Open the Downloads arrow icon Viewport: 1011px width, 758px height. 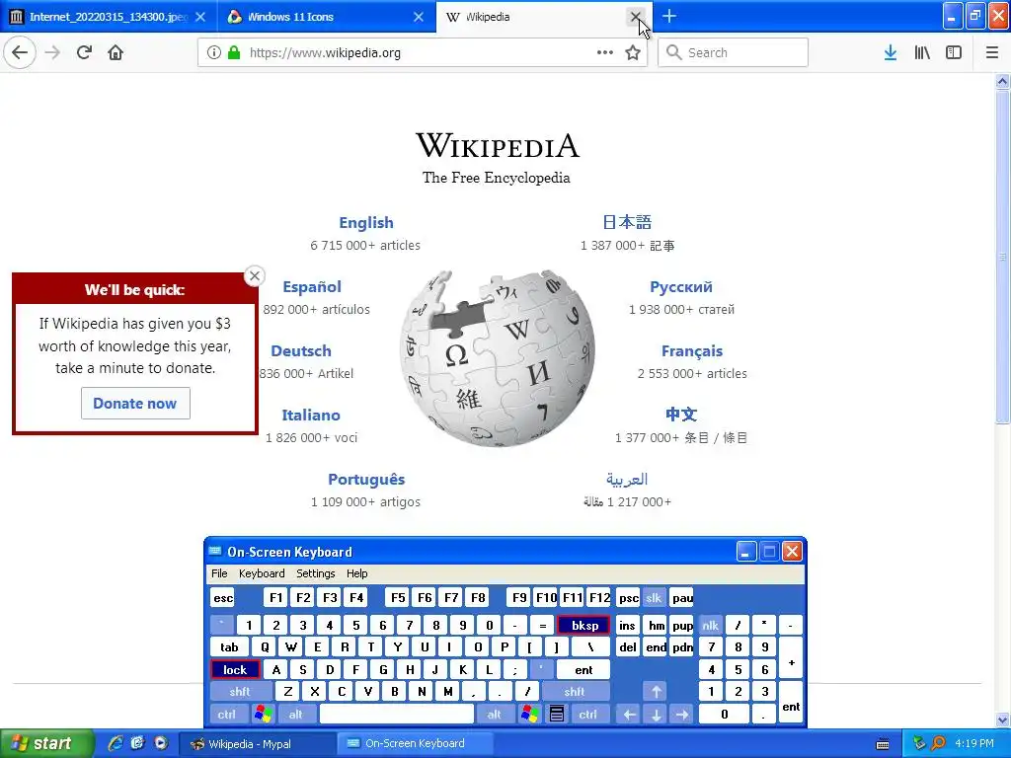[891, 52]
